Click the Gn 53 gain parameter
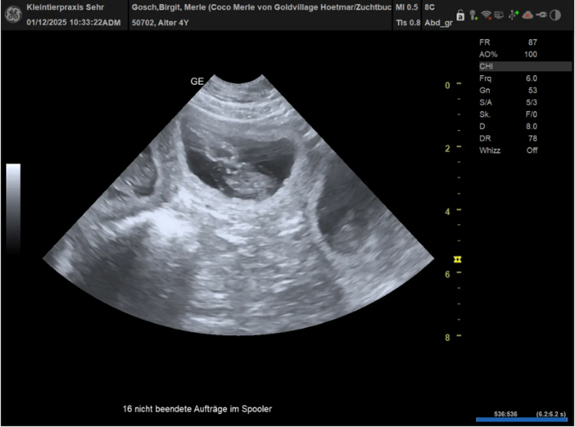Screen dimensions: 575x427 [x=508, y=90]
